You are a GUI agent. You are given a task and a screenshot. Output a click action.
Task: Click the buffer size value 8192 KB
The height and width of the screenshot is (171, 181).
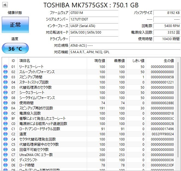pos(167,13)
